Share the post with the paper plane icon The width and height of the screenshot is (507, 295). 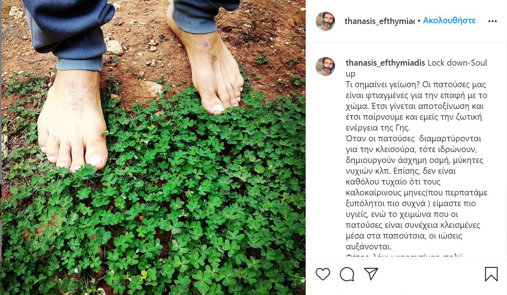pos(371,274)
